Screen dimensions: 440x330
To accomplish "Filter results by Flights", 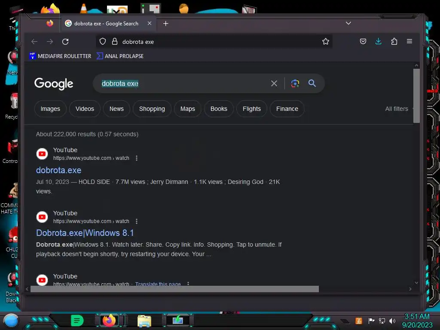I will click(x=252, y=109).
